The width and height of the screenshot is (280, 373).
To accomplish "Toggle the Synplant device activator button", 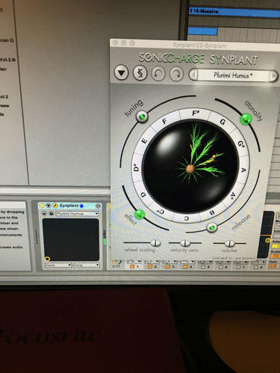I will [42, 205].
